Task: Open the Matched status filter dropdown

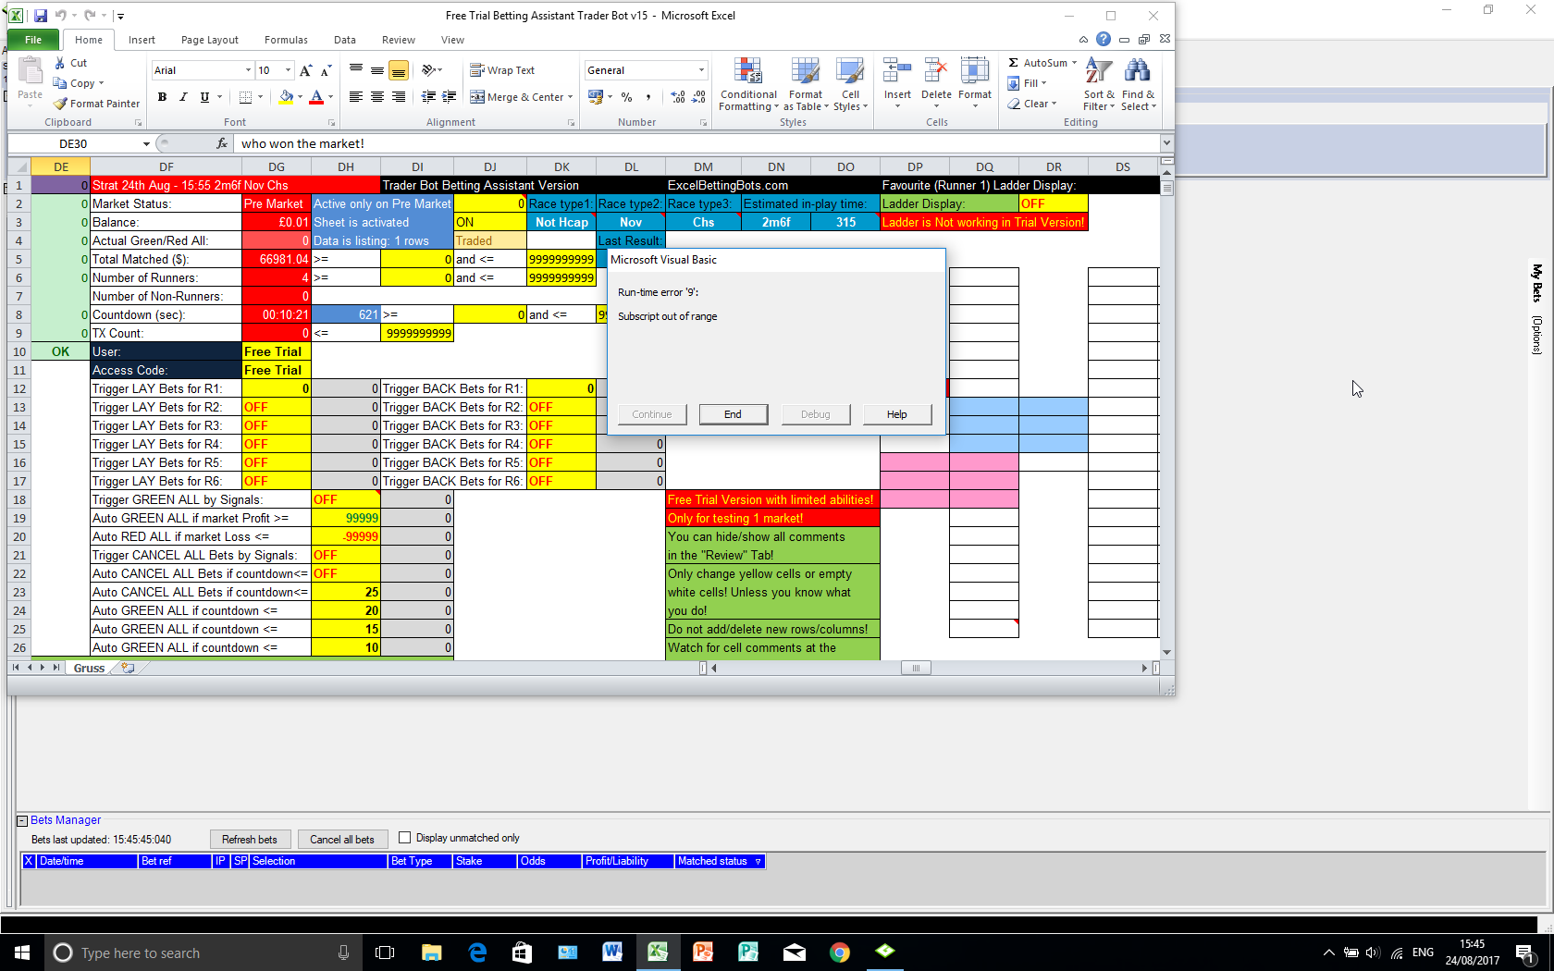Action: pos(758,861)
